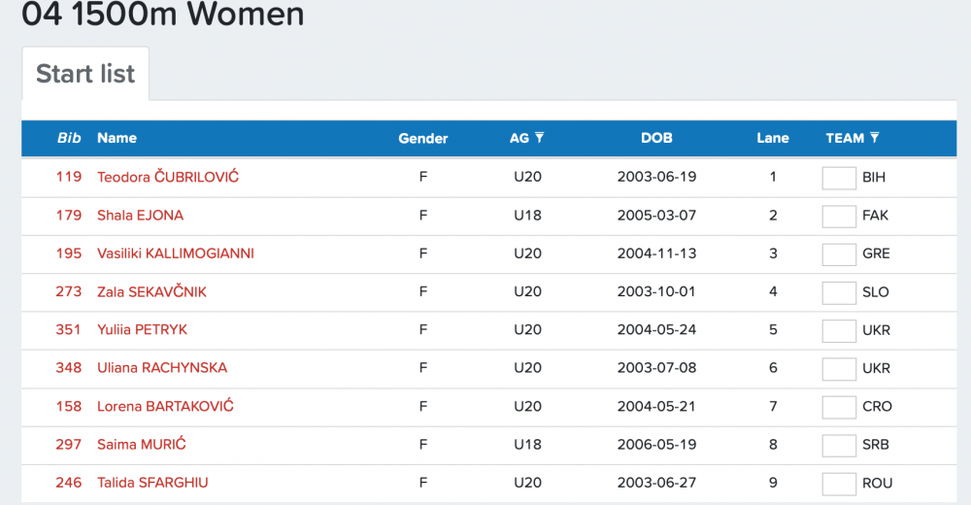971x505 pixels.
Task: Click the SRB team flag box
Action: tap(839, 445)
